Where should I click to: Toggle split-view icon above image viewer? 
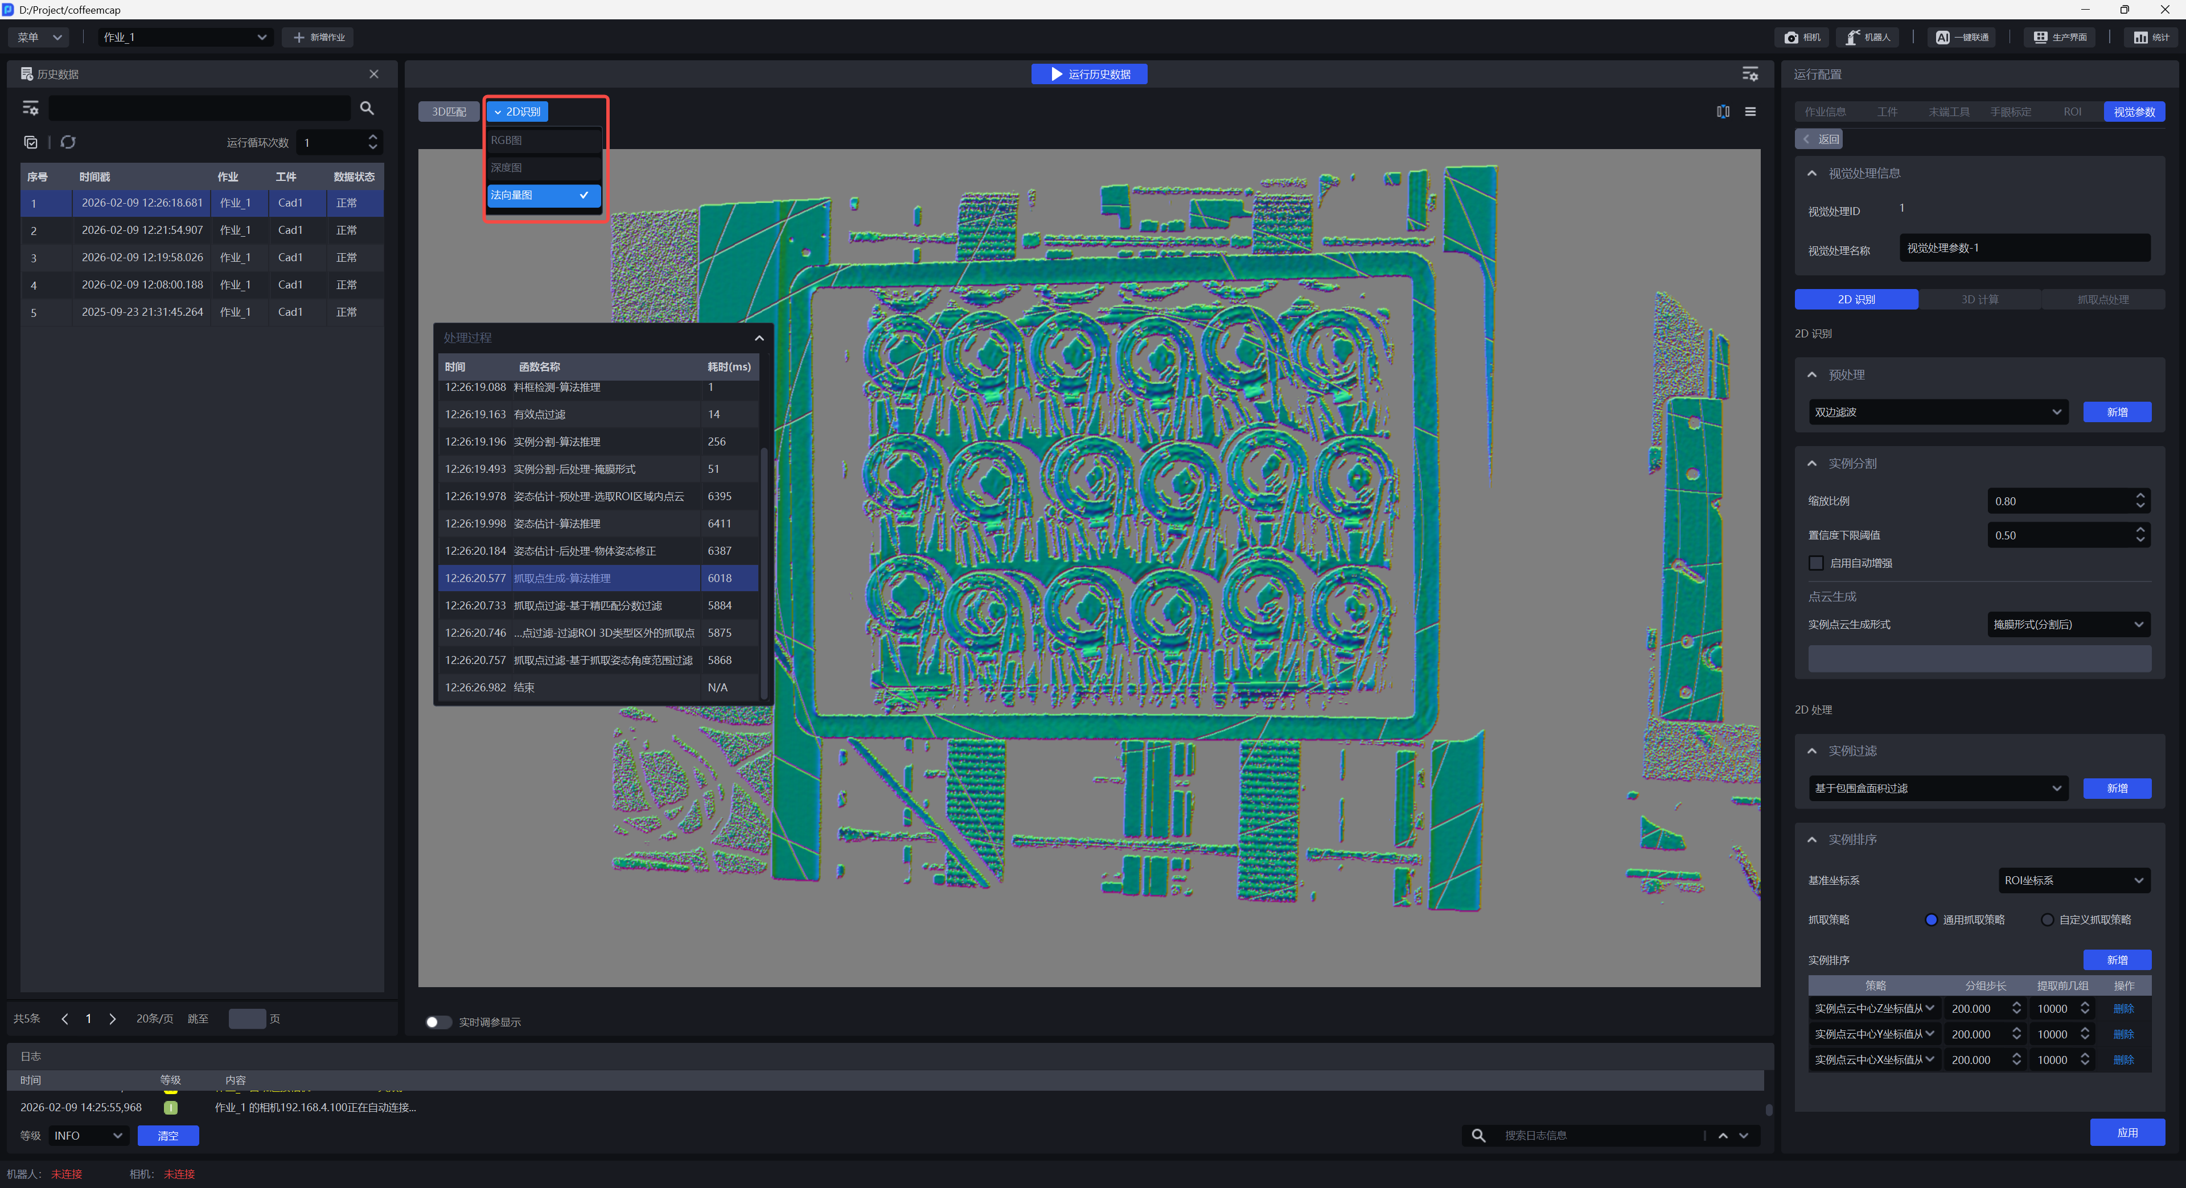[x=1723, y=112]
